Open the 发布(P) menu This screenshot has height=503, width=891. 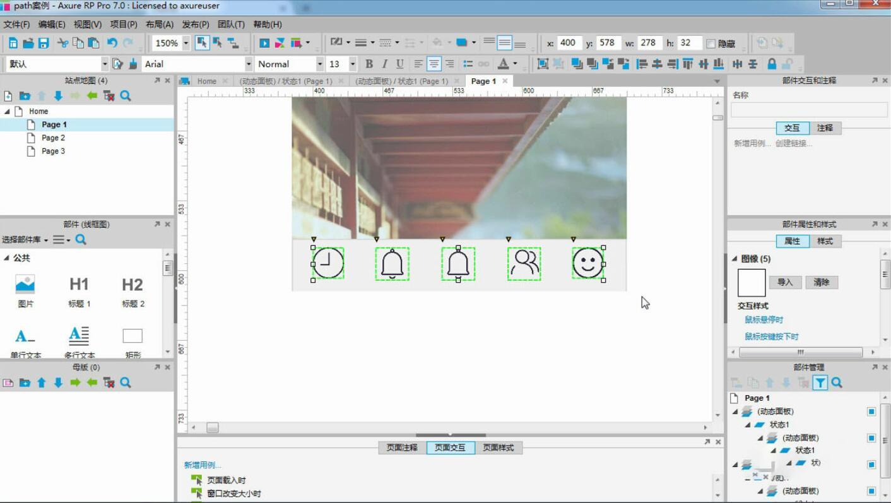[196, 25]
